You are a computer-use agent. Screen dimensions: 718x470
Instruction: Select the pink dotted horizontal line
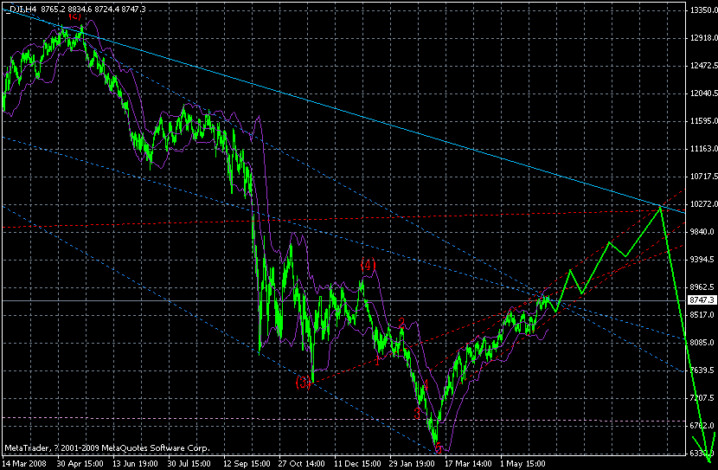pyautogui.click(x=343, y=419)
